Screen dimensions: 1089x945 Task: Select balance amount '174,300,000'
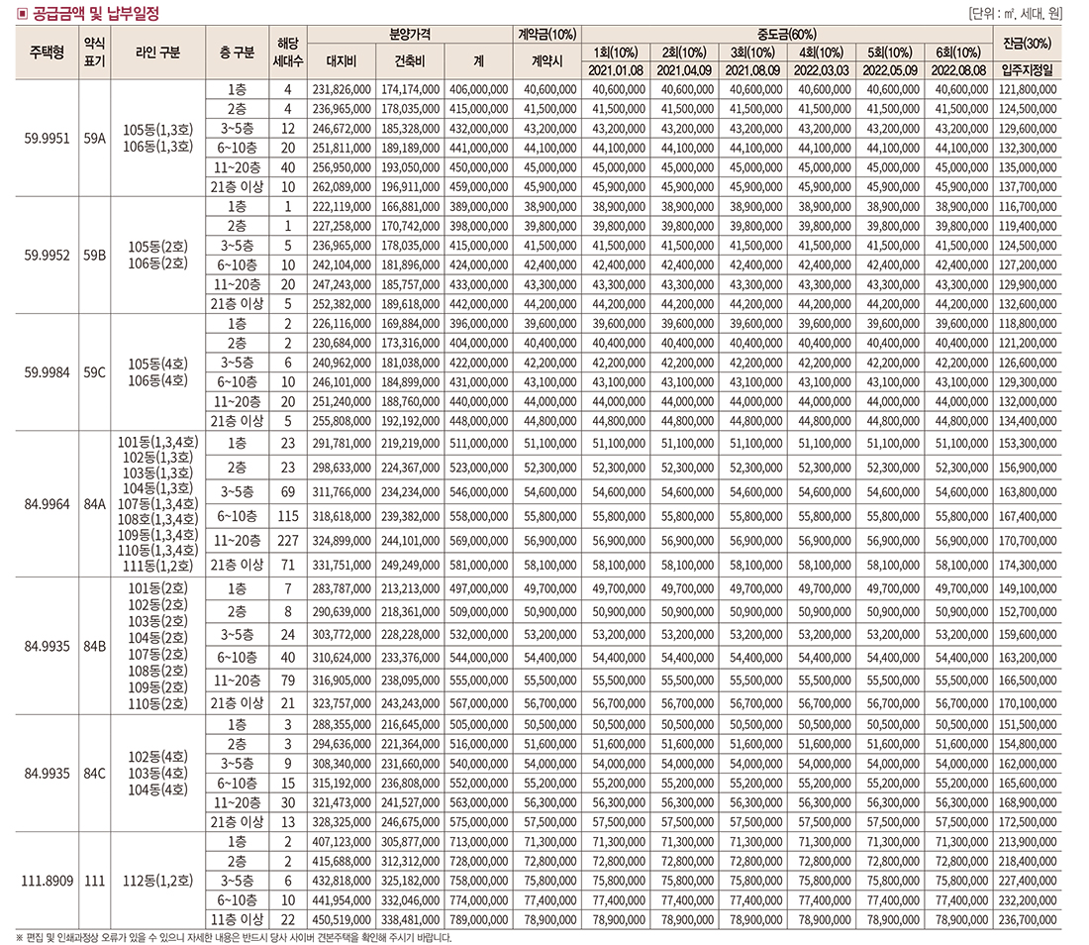(x=1028, y=565)
